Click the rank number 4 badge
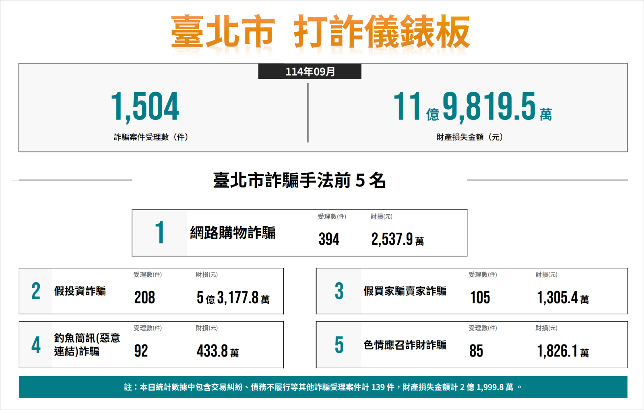The image size is (644, 410). 36,345
